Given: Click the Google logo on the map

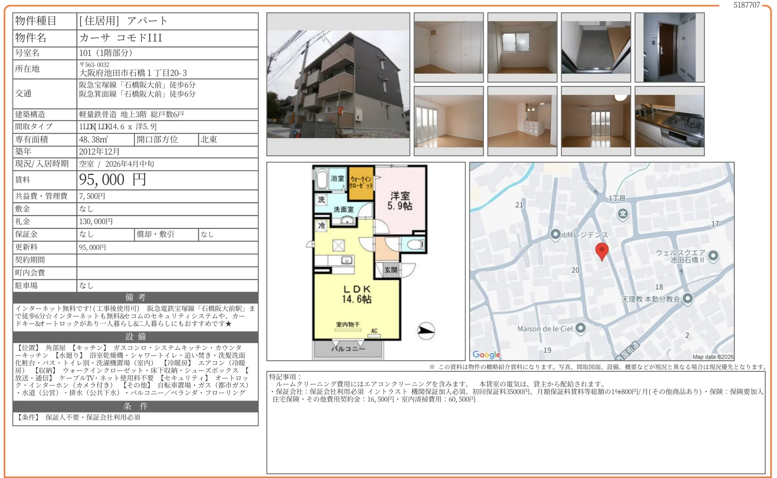Looking at the screenshot, I should [x=486, y=354].
